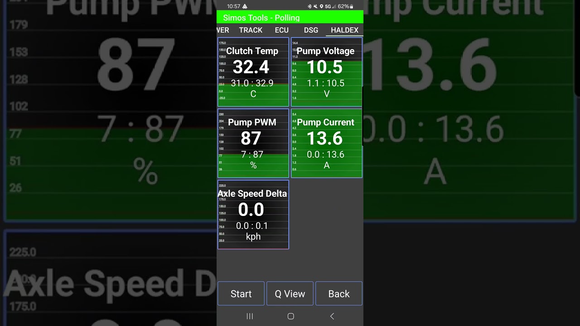Viewport: 580px width, 326px height.
Task: Tap the 5G network indicator
Action: click(x=328, y=6)
